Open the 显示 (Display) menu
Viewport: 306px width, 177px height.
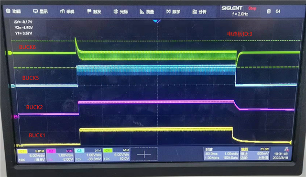tap(40, 11)
